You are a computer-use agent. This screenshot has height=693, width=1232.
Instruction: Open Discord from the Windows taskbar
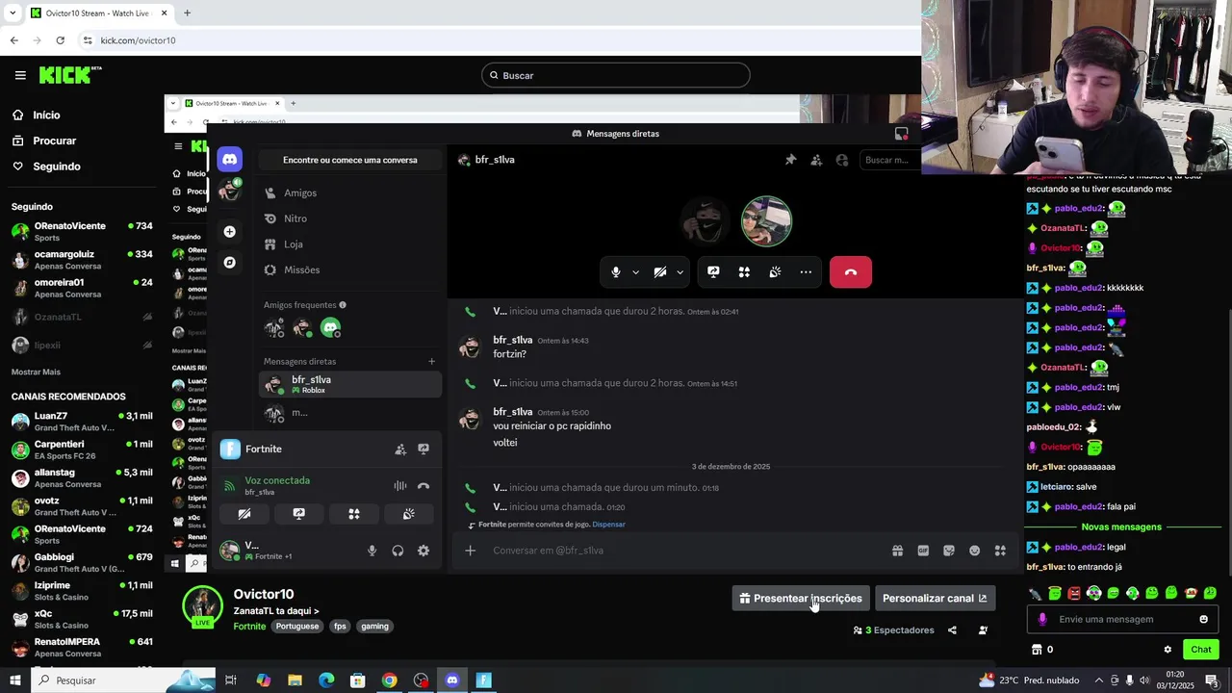[452, 680]
